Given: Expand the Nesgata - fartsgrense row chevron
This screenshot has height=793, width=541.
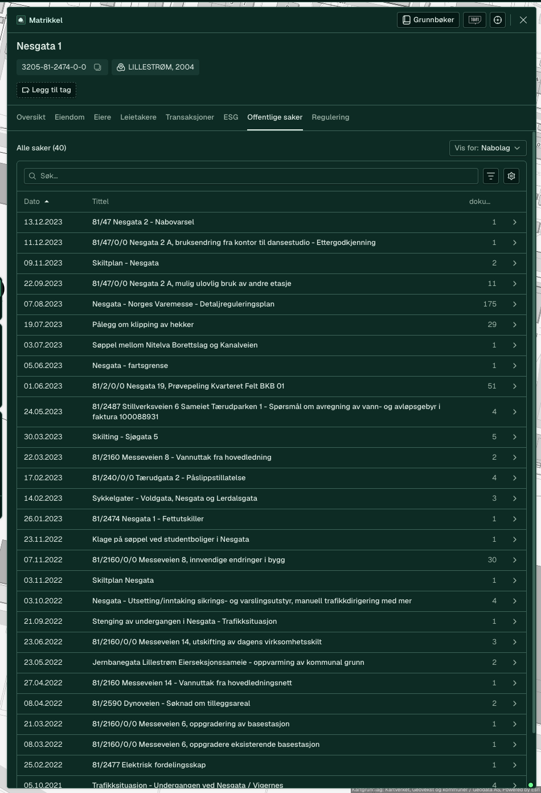Looking at the screenshot, I should 514,366.
